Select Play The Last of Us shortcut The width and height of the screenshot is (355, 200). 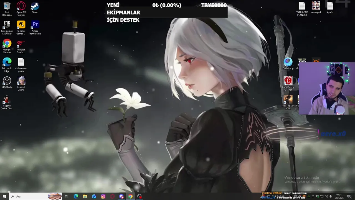point(288,102)
